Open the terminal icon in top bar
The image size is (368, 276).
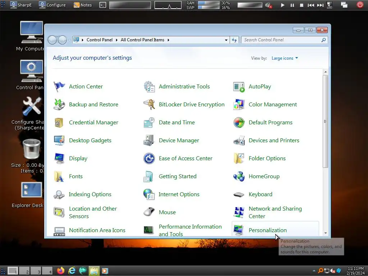(x=102, y=5)
